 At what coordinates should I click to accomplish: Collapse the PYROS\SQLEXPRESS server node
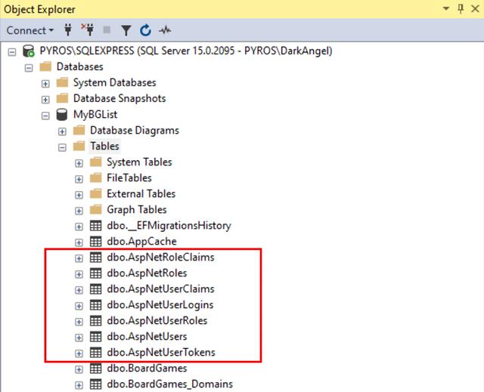(12, 52)
